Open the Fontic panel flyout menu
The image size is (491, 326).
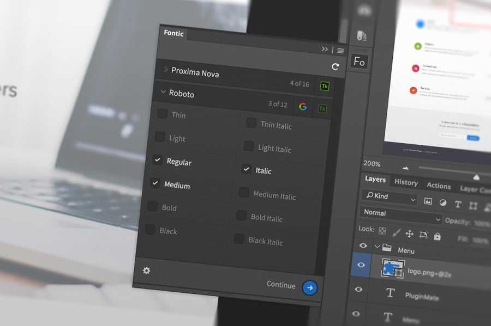(x=340, y=50)
